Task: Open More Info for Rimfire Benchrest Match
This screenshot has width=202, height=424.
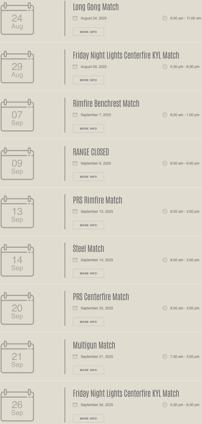Action: click(88, 128)
